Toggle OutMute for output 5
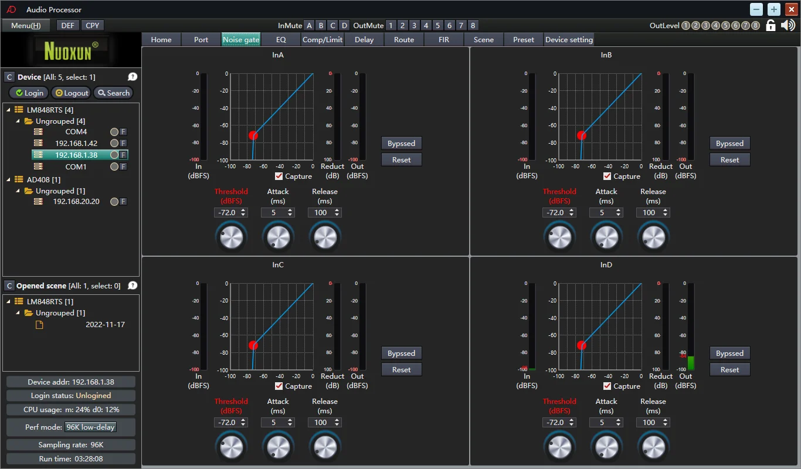The image size is (801, 469). [x=437, y=25]
